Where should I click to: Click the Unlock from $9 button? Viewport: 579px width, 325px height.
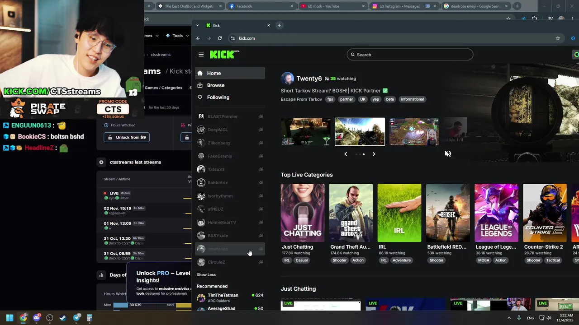[x=127, y=137]
